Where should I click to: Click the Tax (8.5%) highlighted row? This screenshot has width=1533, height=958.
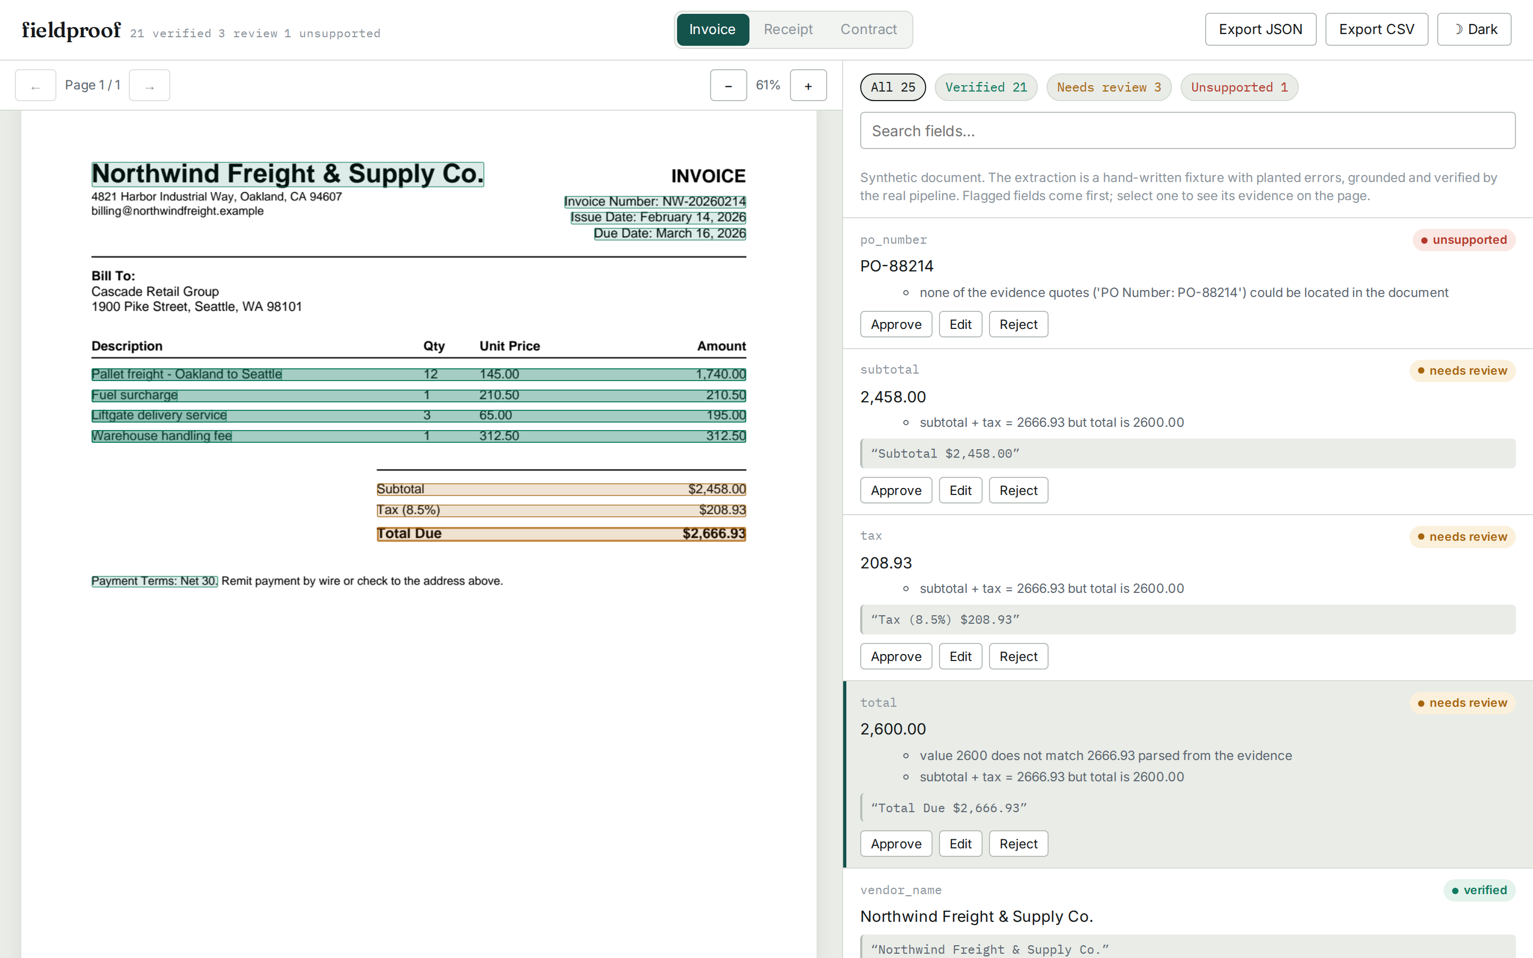point(561,510)
